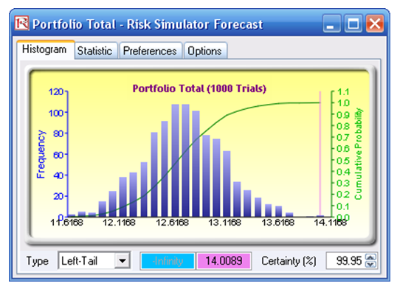397x286 pixels.
Task: Close the Portfolio Total forecast window
Action: click(x=374, y=24)
